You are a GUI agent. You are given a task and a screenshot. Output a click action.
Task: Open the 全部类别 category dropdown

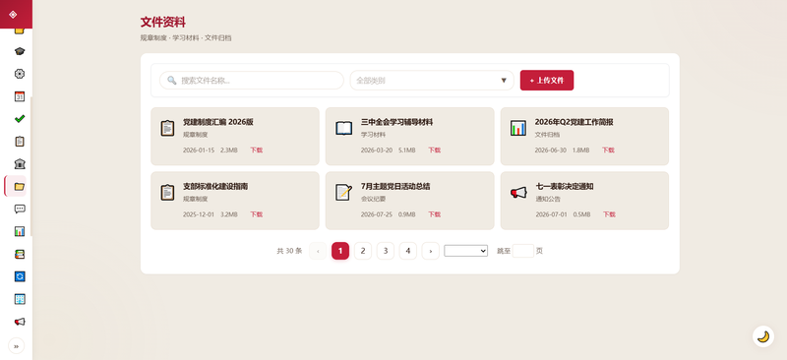tap(432, 81)
